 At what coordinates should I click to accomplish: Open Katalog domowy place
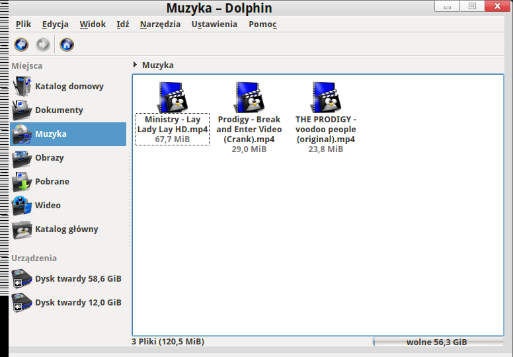pyautogui.click(x=68, y=87)
